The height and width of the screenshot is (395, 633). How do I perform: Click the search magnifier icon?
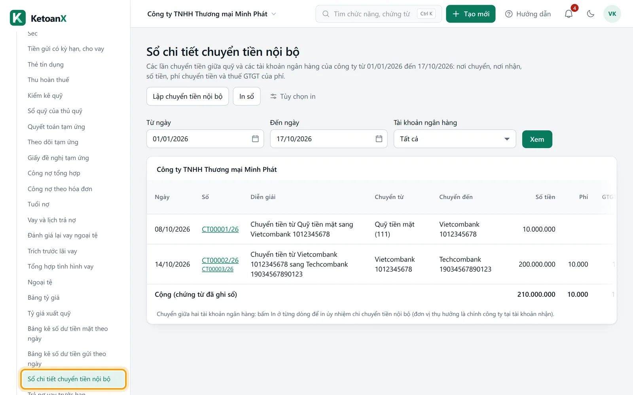tap(326, 14)
